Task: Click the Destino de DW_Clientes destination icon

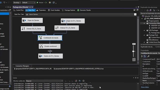Action: pos(41,56)
